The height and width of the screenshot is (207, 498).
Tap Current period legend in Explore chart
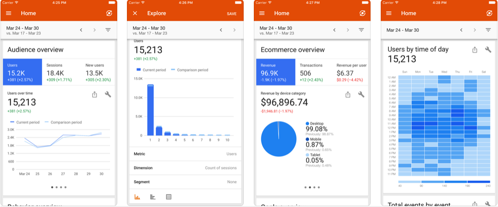click(151, 70)
